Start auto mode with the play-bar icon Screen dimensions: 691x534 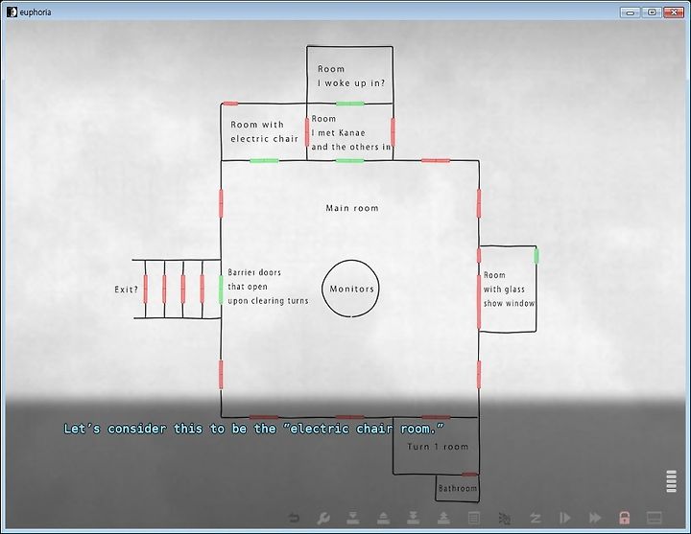564,518
